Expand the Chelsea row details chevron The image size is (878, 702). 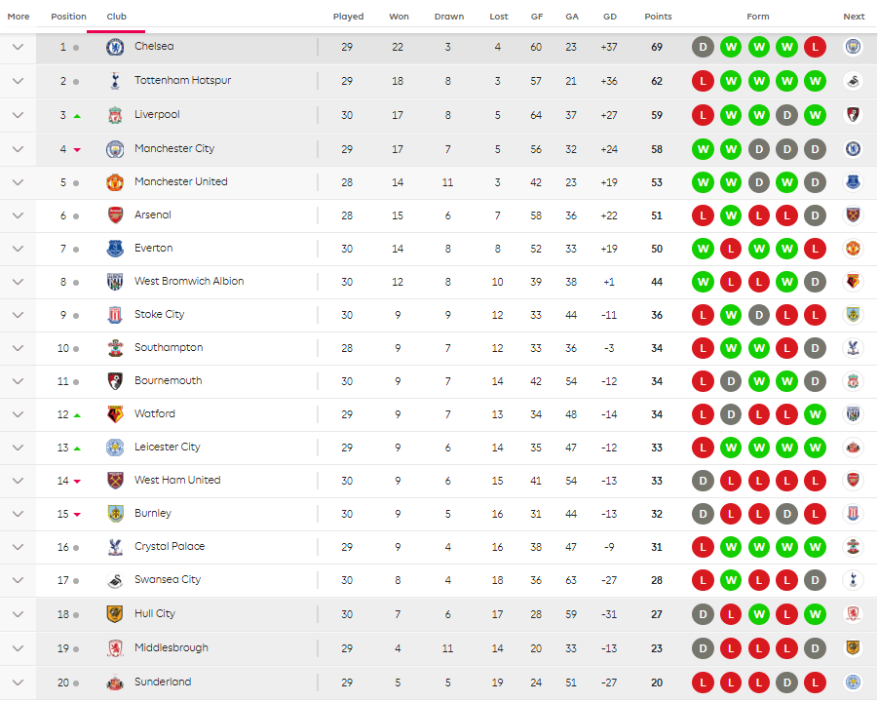pos(18,47)
